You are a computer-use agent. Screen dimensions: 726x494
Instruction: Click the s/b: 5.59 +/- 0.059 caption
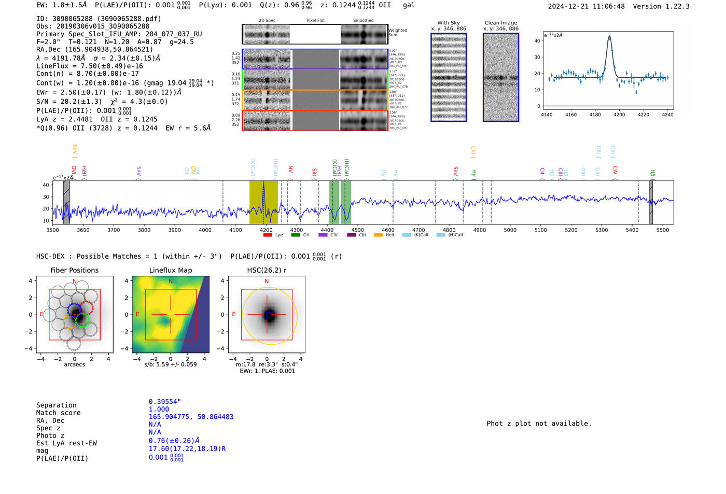point(171,364)
